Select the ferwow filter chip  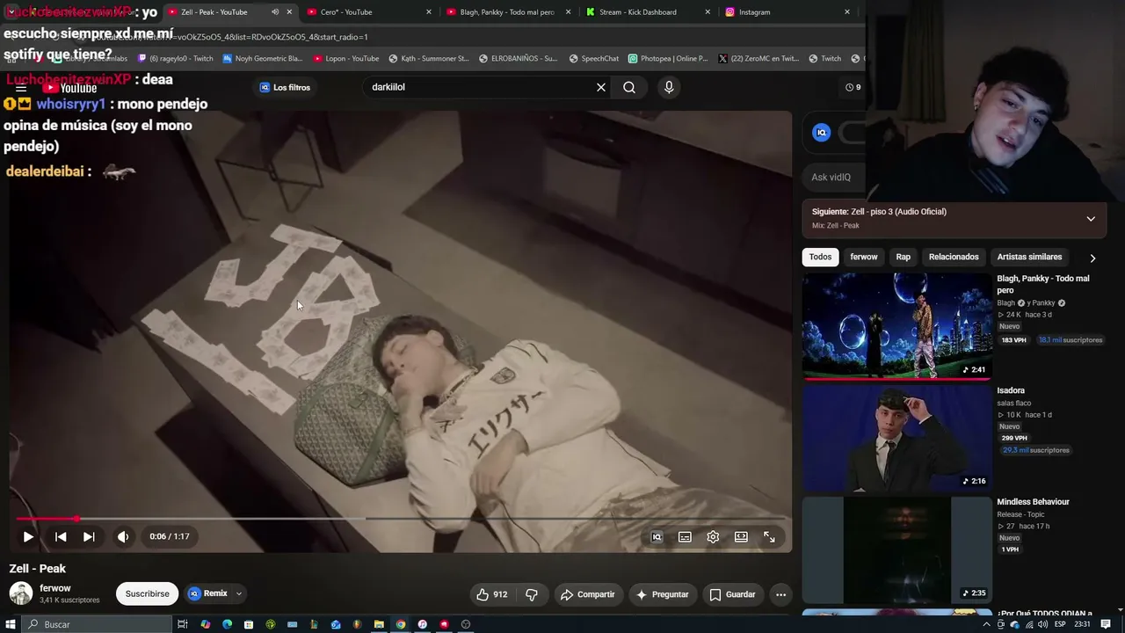(864, 257)
